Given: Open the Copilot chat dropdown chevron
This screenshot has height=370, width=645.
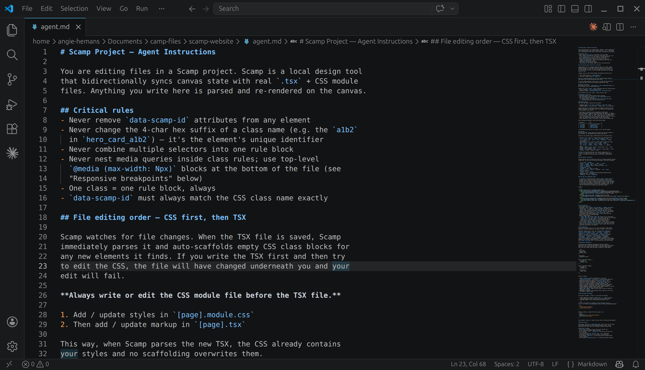Looking at the screenshot, I should click(x=452, y=8).
